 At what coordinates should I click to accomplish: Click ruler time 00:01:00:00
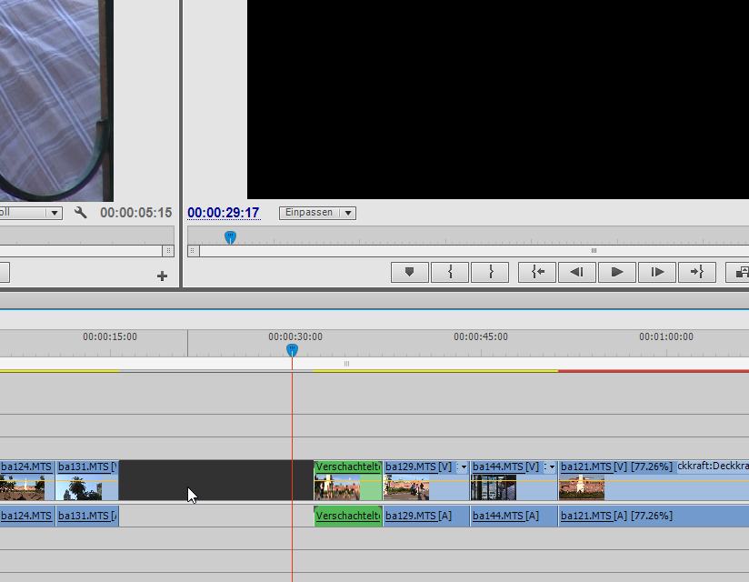pyautogui.click(x=666, y=336)
